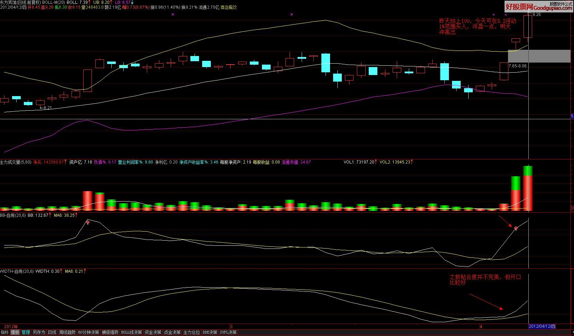Click the 9.26 high price label

click(536, 15)
